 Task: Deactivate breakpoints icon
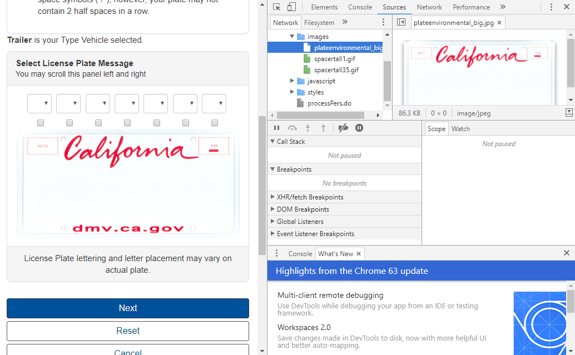coord(343,128)
